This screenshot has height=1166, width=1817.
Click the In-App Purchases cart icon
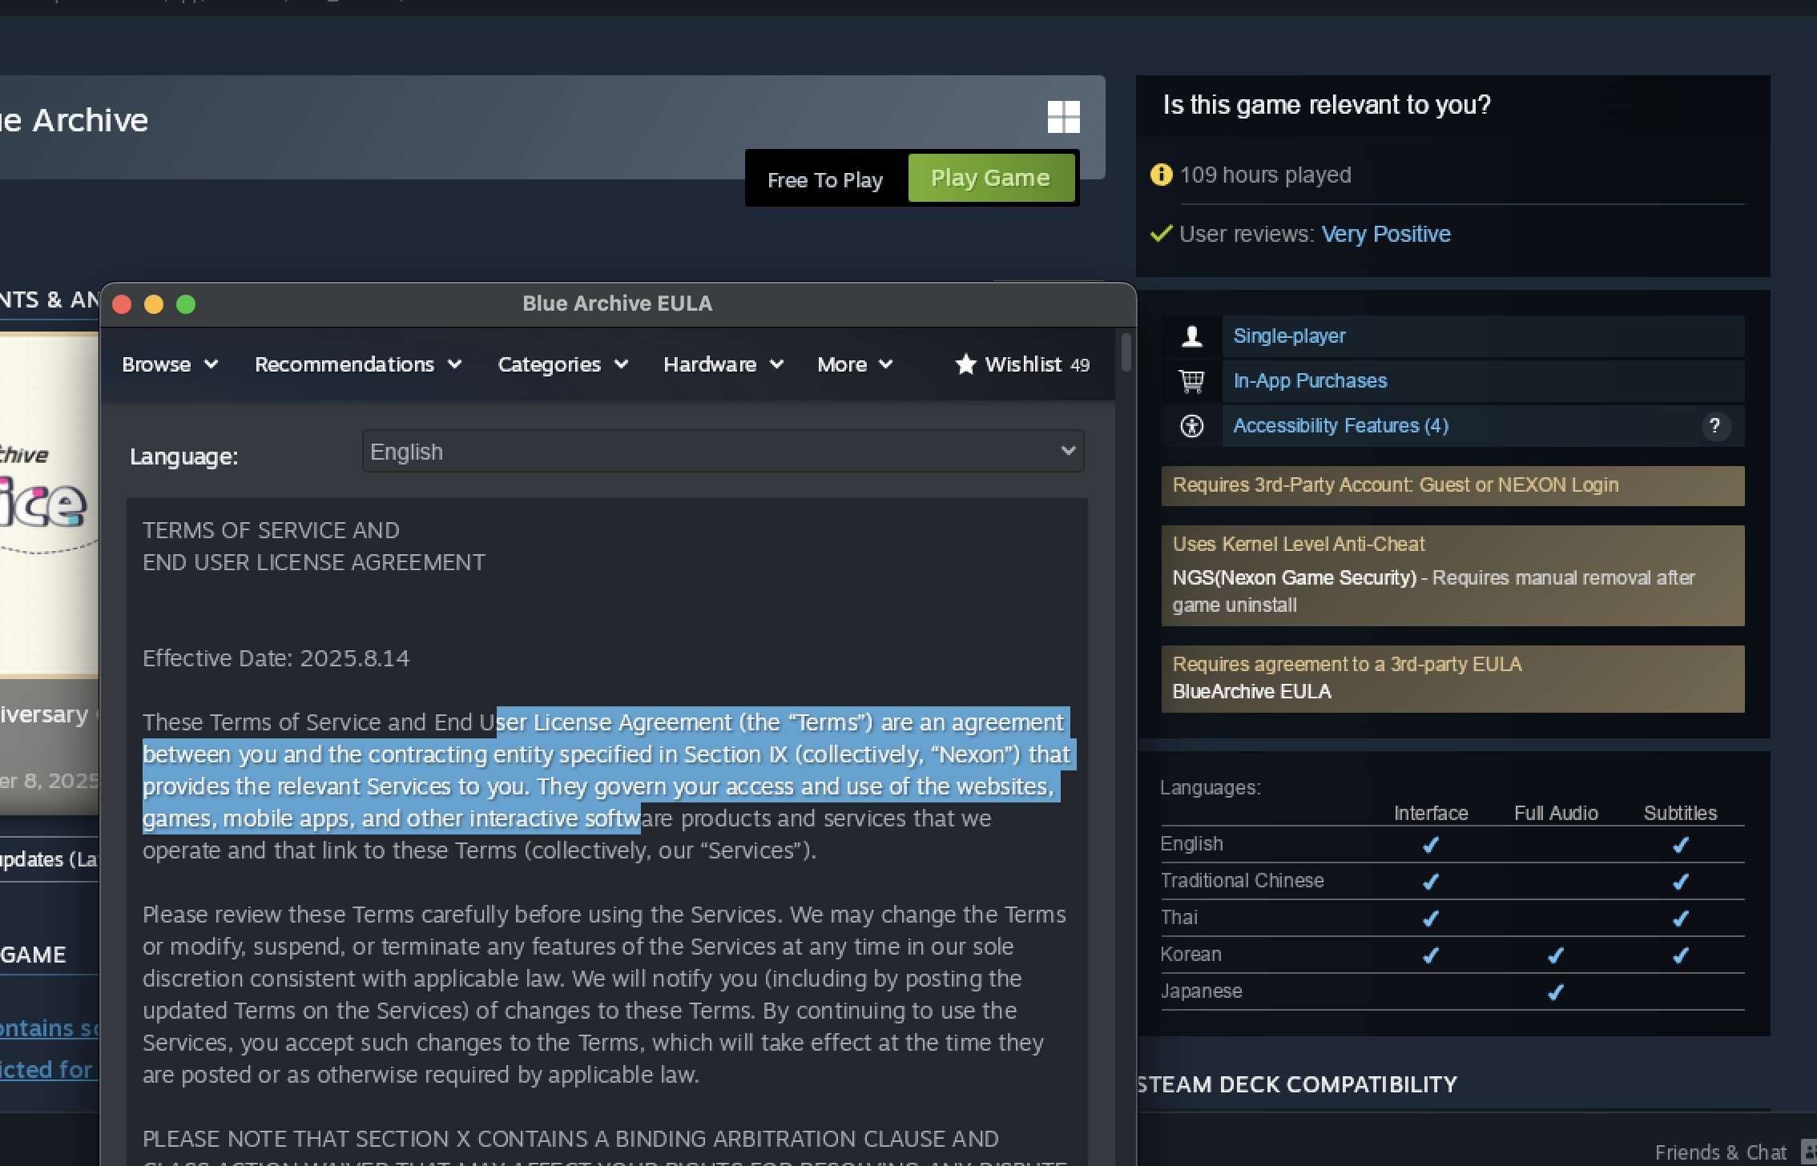tap(1192, 381)
